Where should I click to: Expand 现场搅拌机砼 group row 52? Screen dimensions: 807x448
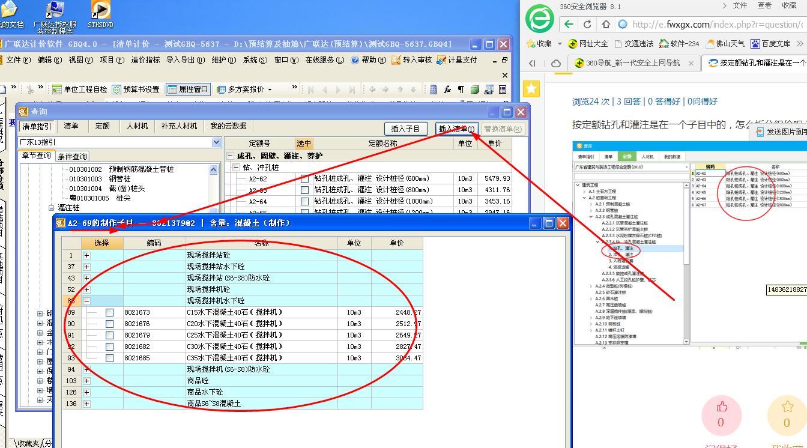pos(86,289)
